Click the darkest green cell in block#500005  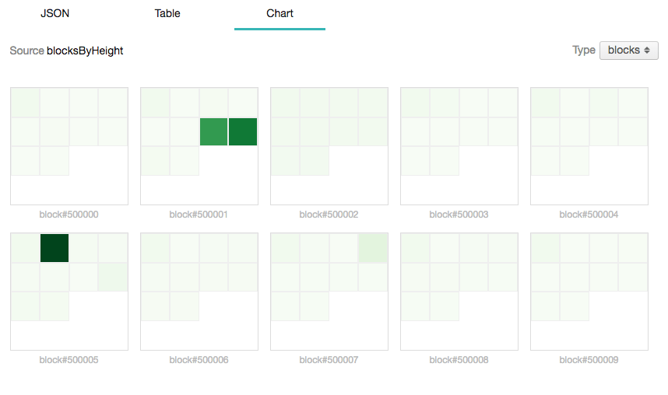pyautogui.click(x=54, y=248)
